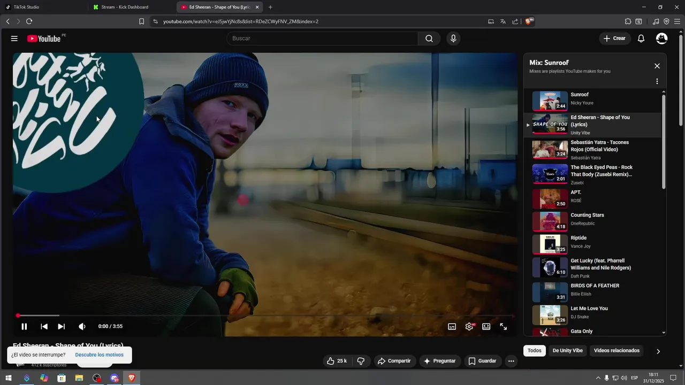Viewport: 685px width, 385px height.
Task: Show more filter chips arrow
Action: (x=658, y=351)
